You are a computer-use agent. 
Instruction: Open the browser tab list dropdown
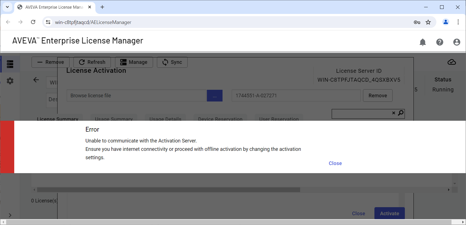(7, 7)
